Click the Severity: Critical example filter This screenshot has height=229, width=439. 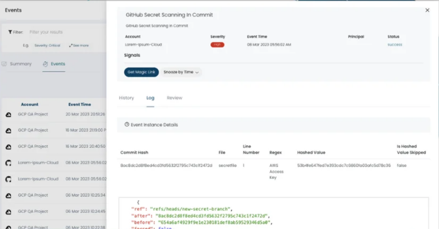coord(47,45)
